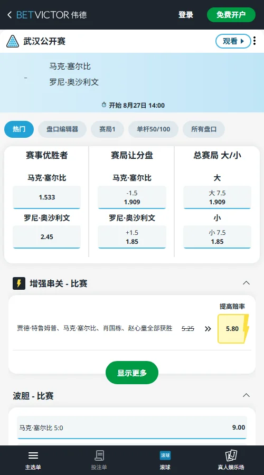This screenshot has width=264, height=475.
Task: Switch to the 赛局1 tab
Action: [107, 129]
